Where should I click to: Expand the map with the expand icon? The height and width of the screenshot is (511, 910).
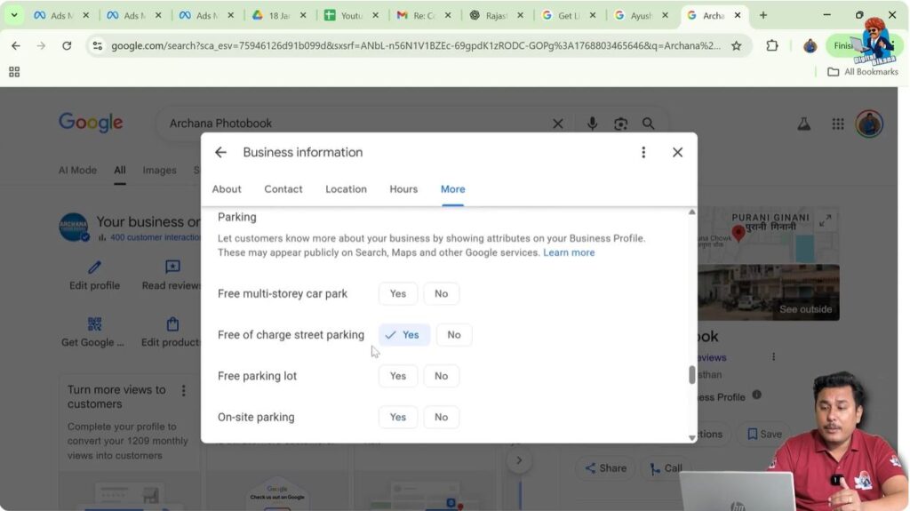(x=825, y=220)
